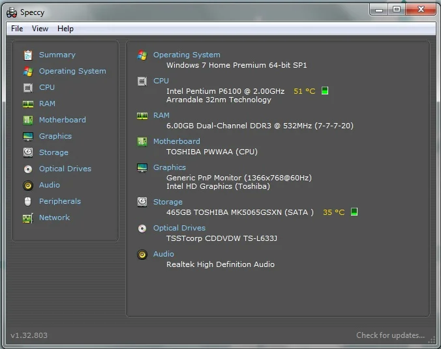441x349 pixels.
Task: Click 'Generic PnP Monitor (1366x768@60Hz)' text
Action: click(x=239, y=178)
